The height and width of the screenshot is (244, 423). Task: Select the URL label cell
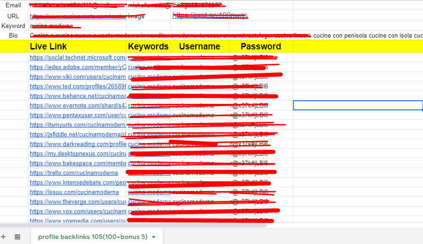13,16
